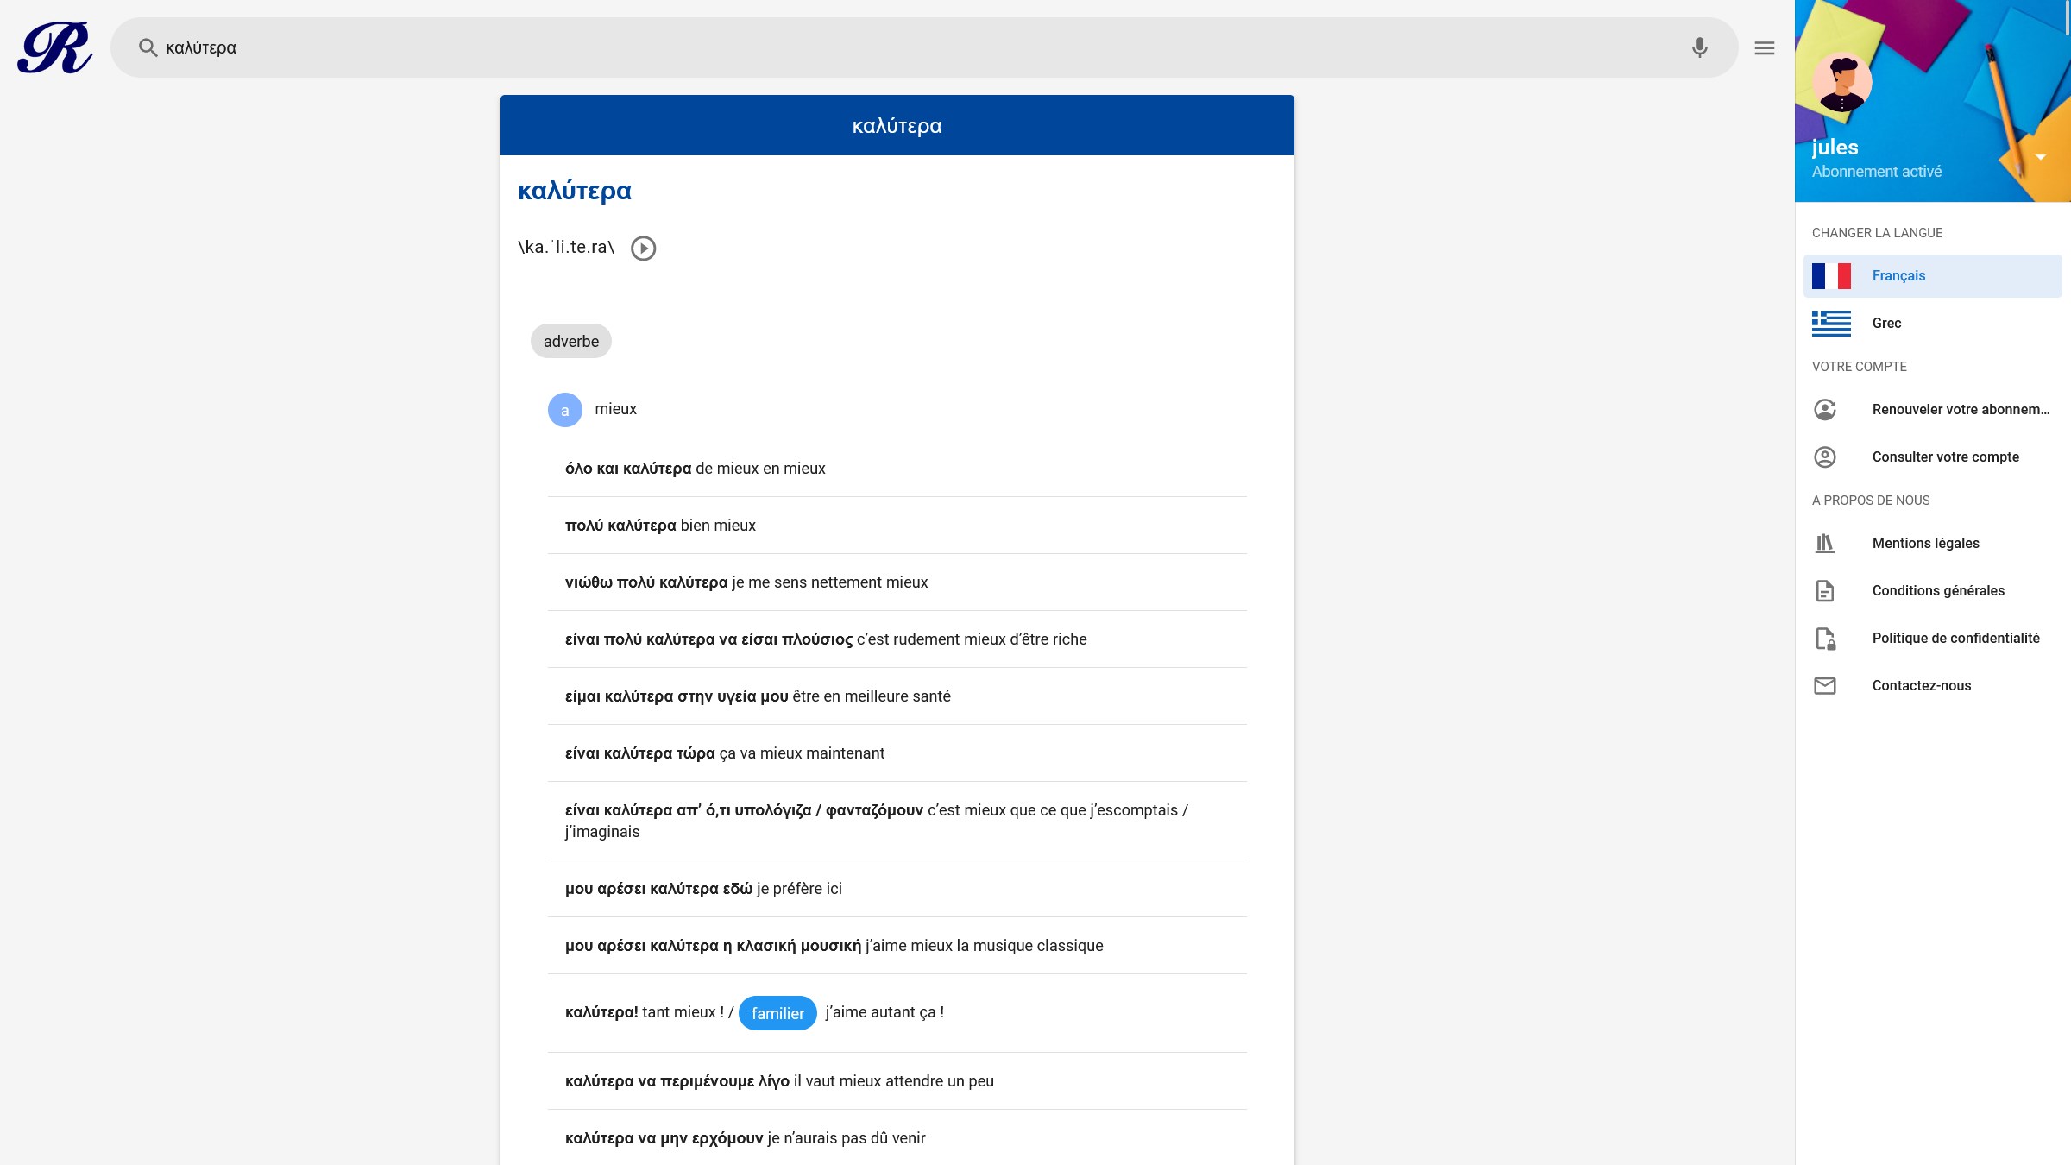This screenshot has width=2071, height=1165.
Task: Click the French flag icon
Action: [x=1831, y=276]
